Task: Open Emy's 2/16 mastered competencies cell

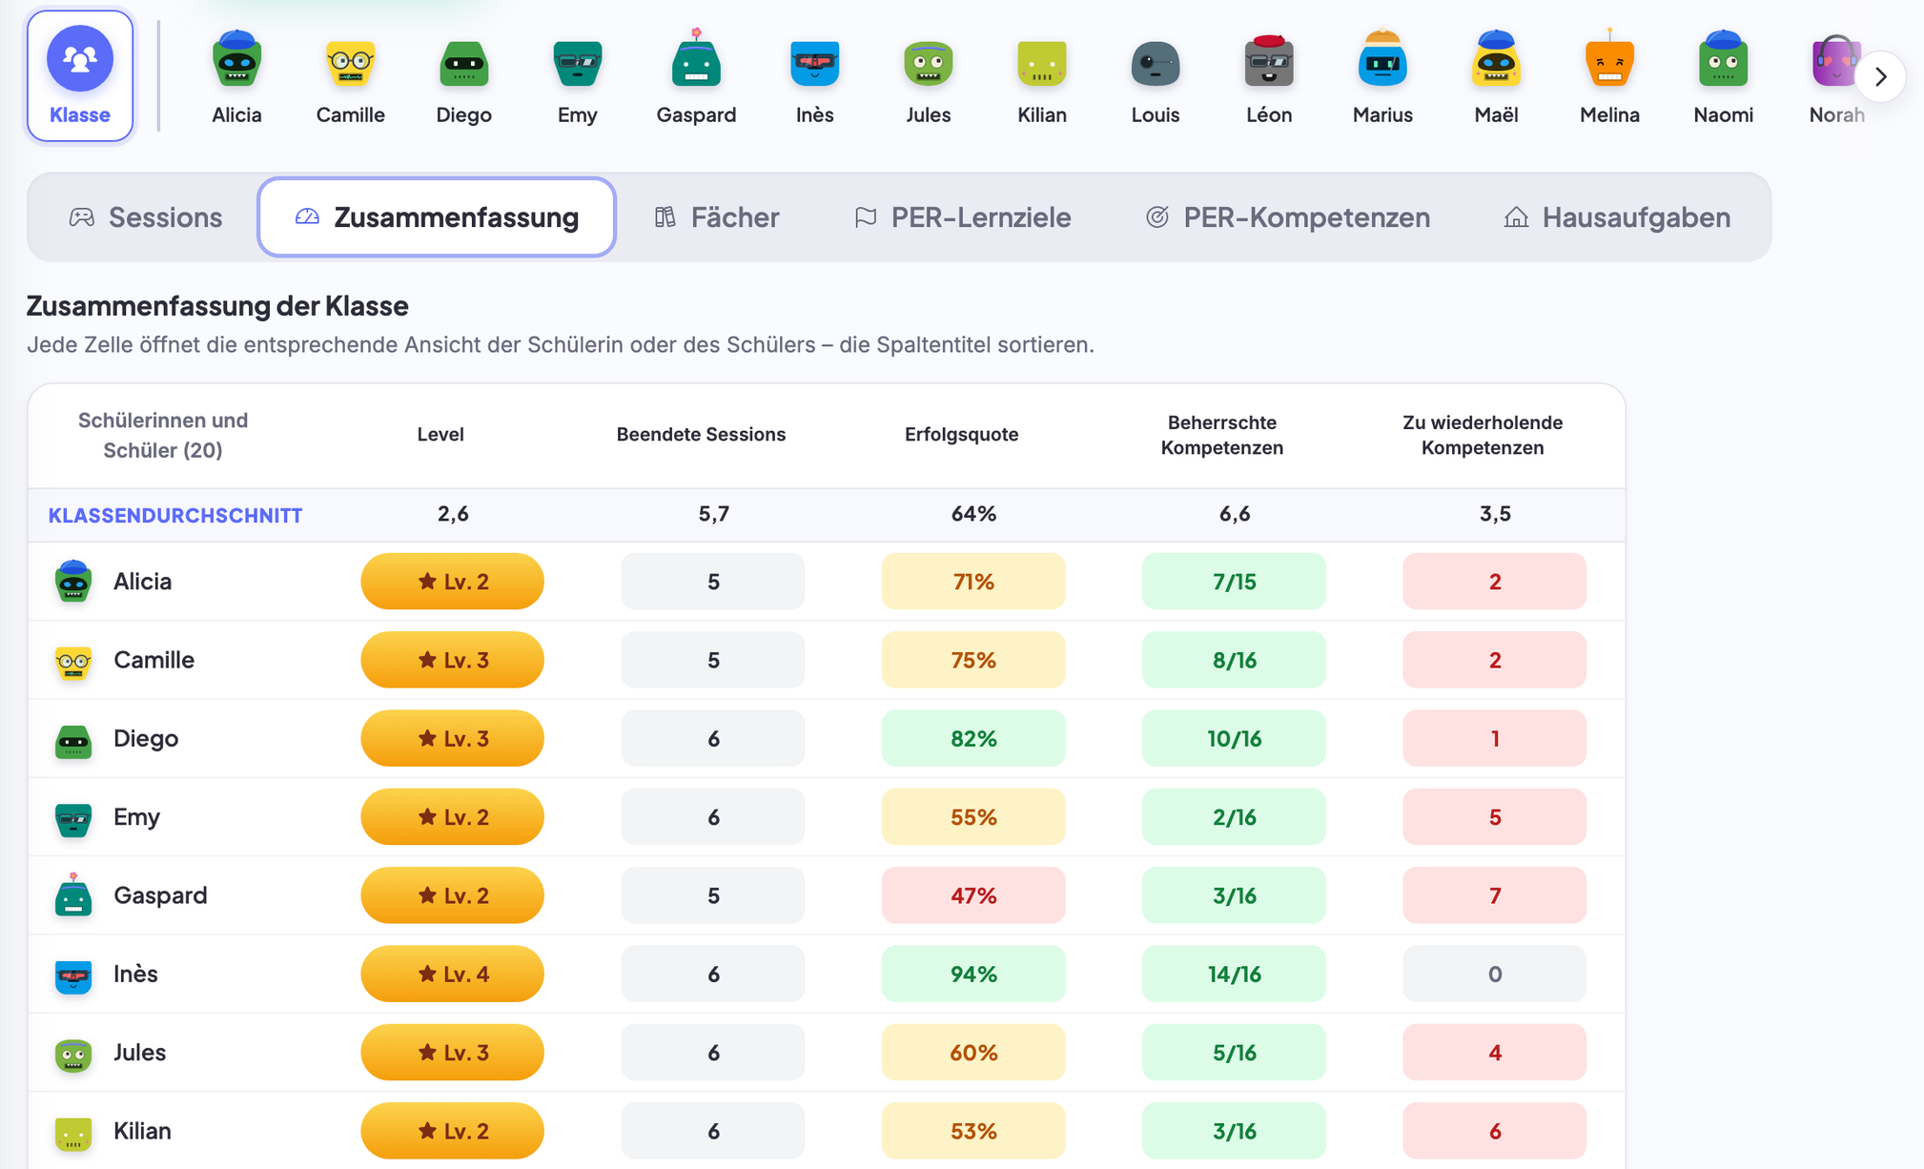Action: [x=1234, y=817]
